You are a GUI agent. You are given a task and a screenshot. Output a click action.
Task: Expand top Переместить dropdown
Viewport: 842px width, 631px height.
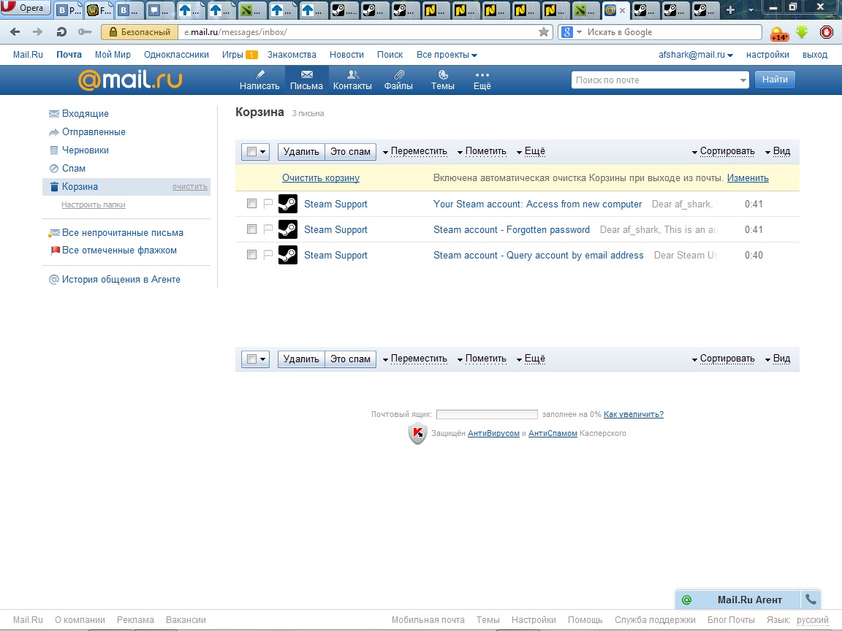pos(415,151)
